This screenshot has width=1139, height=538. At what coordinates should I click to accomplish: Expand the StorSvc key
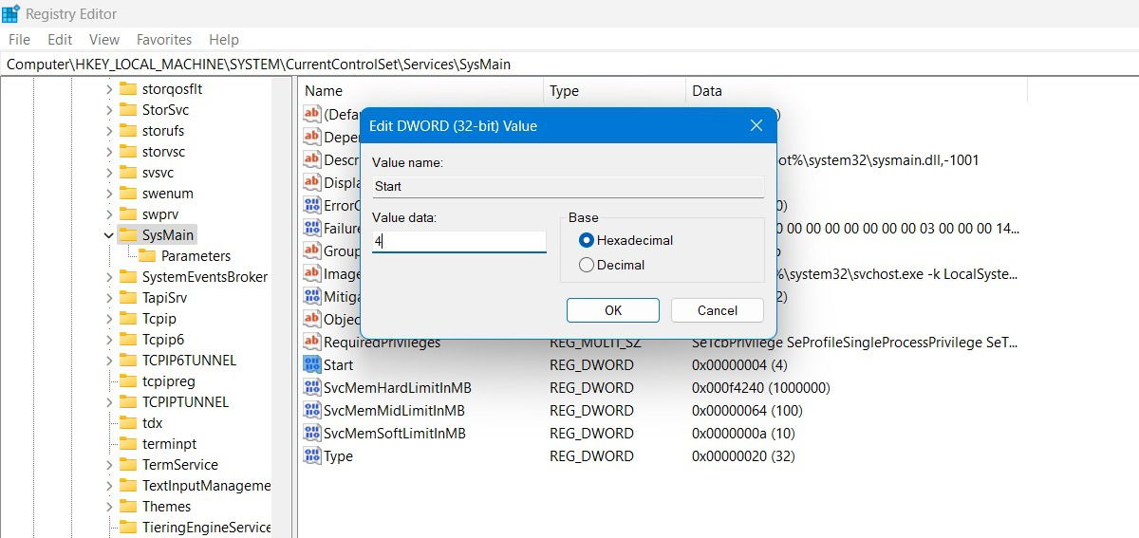coord(108,110)
